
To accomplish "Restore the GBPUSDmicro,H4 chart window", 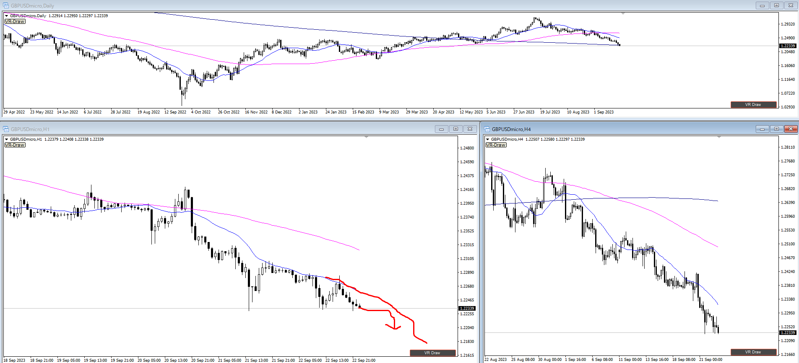I will point(776,129).
